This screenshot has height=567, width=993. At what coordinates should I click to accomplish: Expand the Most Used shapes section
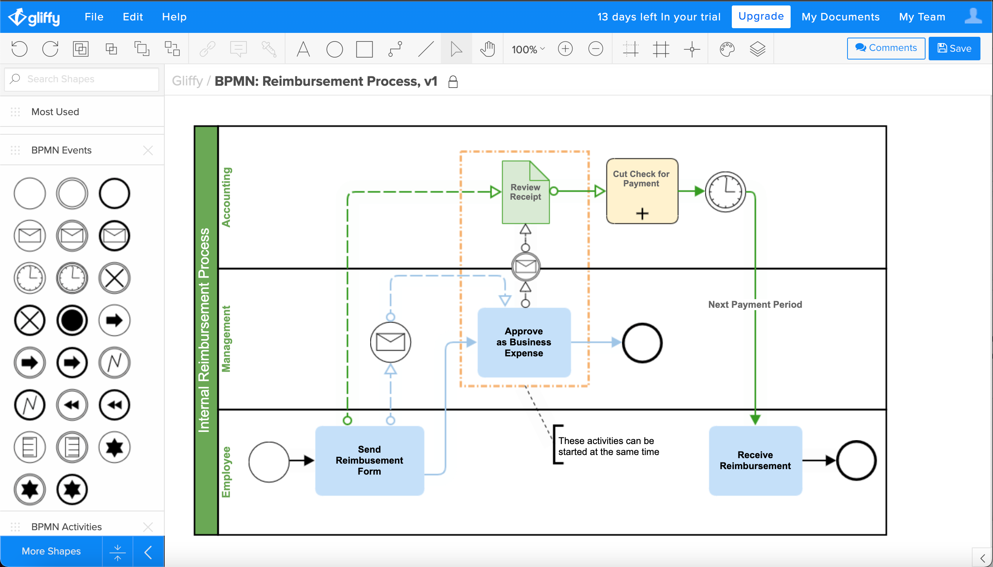(55, 112)
